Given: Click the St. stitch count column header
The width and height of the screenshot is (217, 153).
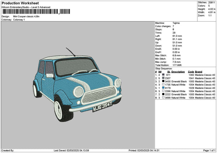Looking at the screenshot, I should point(168,71).
